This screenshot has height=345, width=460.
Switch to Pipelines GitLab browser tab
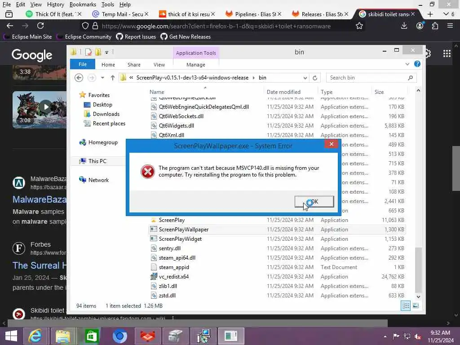pyautogui.click(x=252, y=14)
